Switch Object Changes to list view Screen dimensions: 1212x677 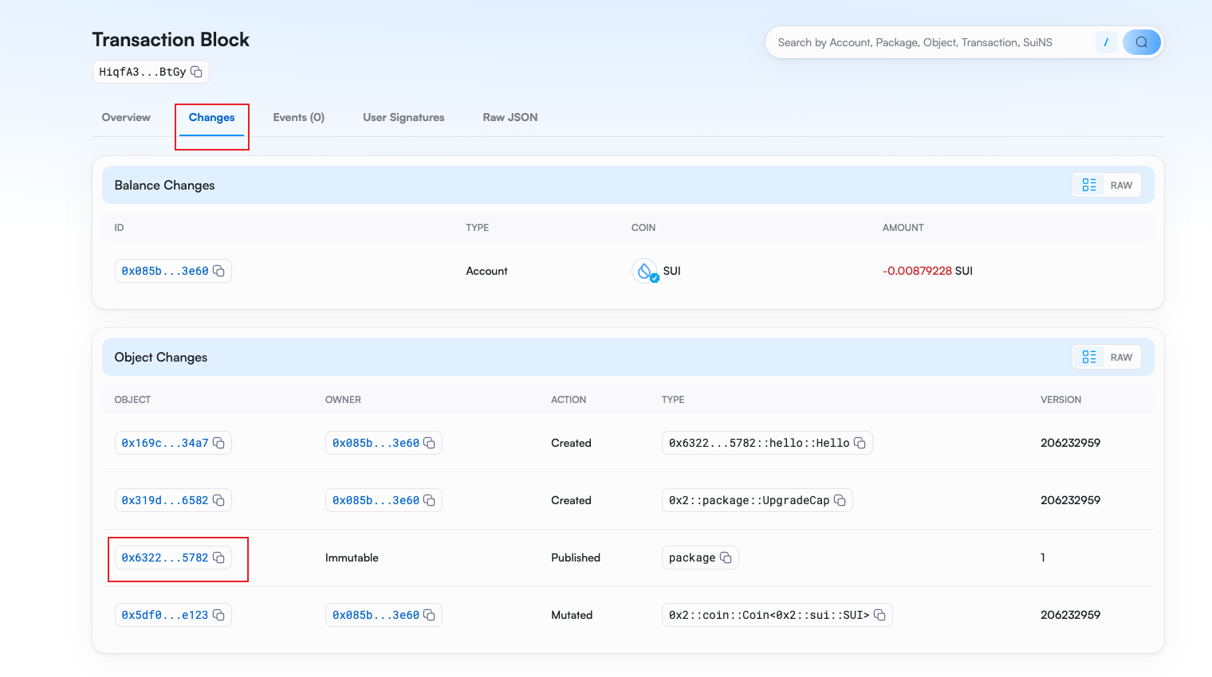pyautogui.click(x=1089, y=357)
